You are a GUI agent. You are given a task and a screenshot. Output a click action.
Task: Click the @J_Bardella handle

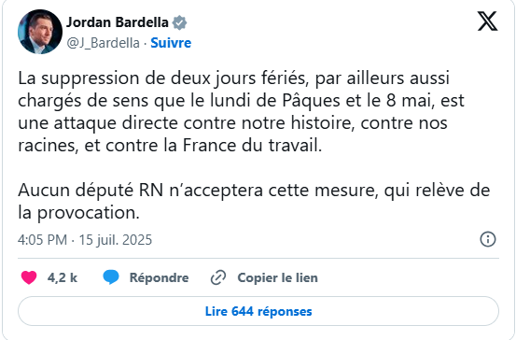pyautogui.click(x=104, y=43)
